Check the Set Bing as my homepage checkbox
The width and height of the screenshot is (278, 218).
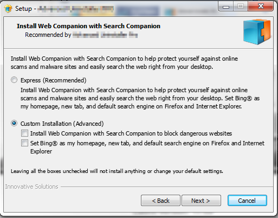coord(24,143)
